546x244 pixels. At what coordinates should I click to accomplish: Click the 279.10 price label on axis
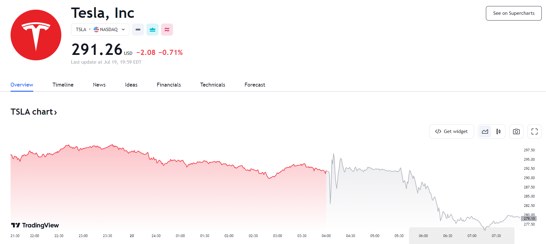(529, 219)
